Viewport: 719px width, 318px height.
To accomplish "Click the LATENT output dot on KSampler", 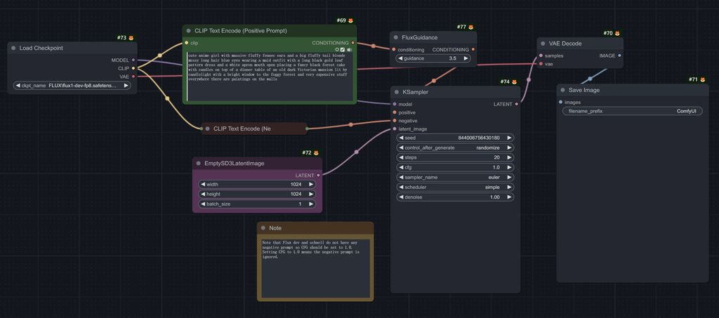I will (x=517, y=104).
